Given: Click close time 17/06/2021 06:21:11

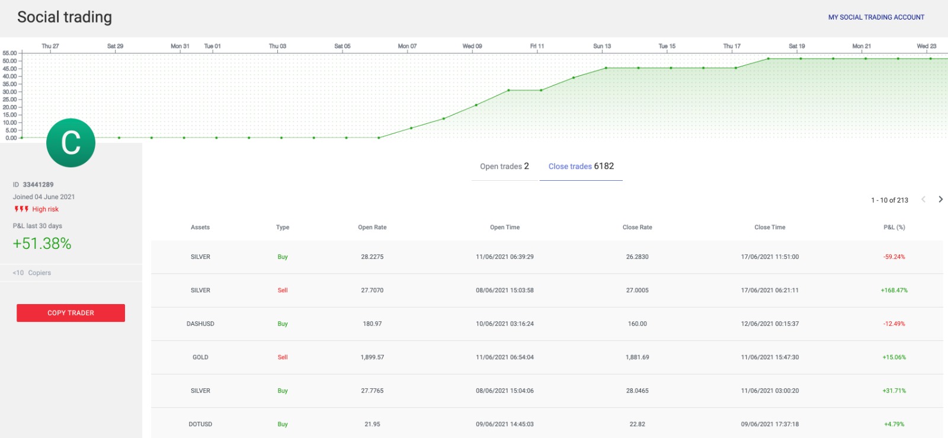Looking at the screenshot, I should [x=770, y=290].
